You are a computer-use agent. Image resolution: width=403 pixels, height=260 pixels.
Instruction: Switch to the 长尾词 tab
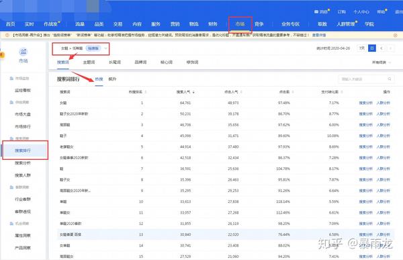tap(115, 62)
